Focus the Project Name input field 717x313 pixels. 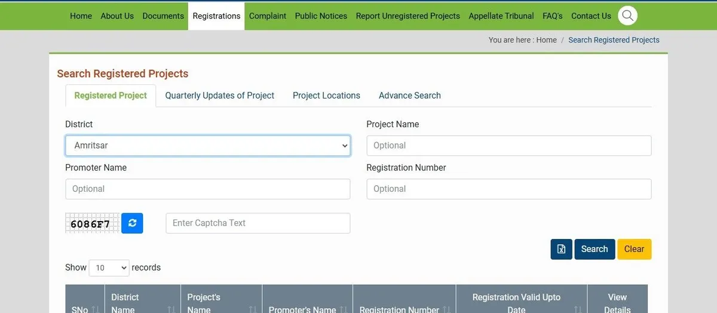coord(508,146)
